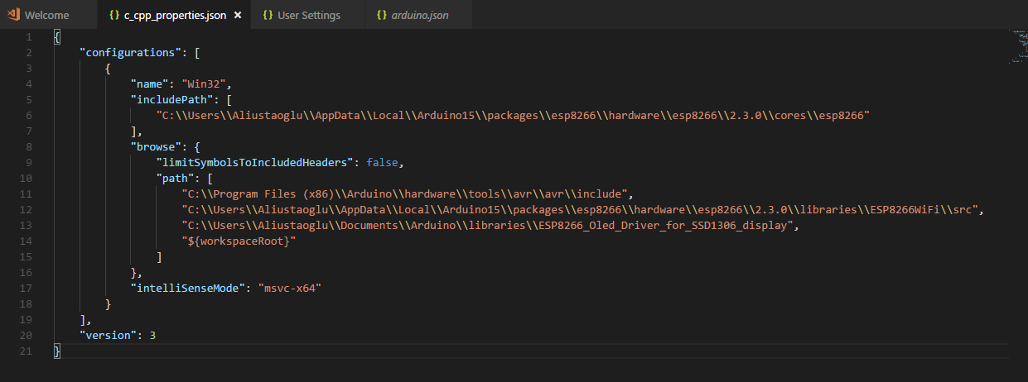Click the minimap preview in the editor
Screen dimensions: 1028x382
pyautogui.click(x=1018, y=47)
